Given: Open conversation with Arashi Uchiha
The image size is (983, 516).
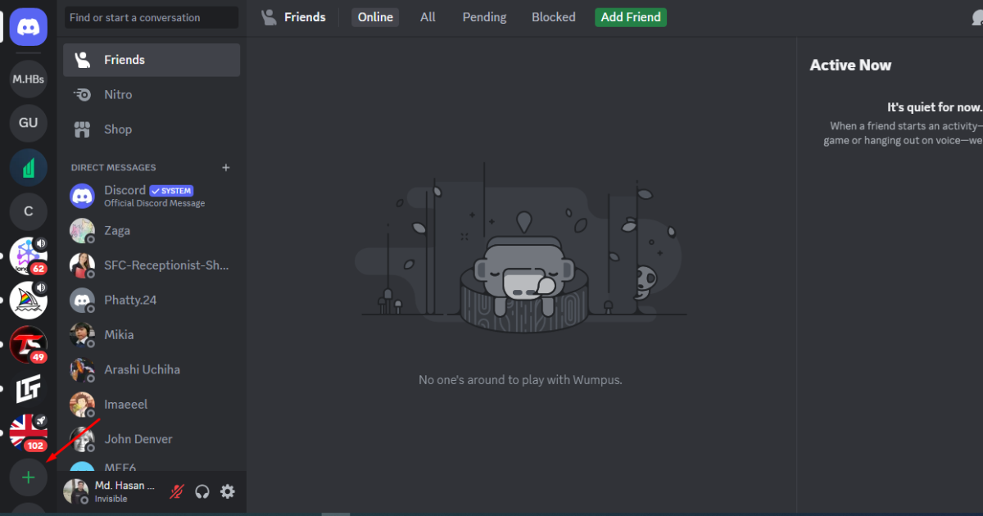Looking at the screenshot, I should coord(152,369).
